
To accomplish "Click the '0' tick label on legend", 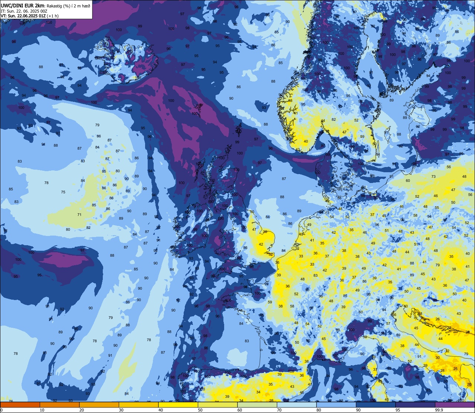I will [x=1, y=410].
